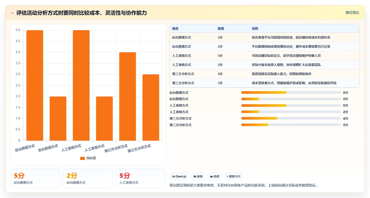Open the orange 5分 后台数据方式 card

[x=35, y=178]
